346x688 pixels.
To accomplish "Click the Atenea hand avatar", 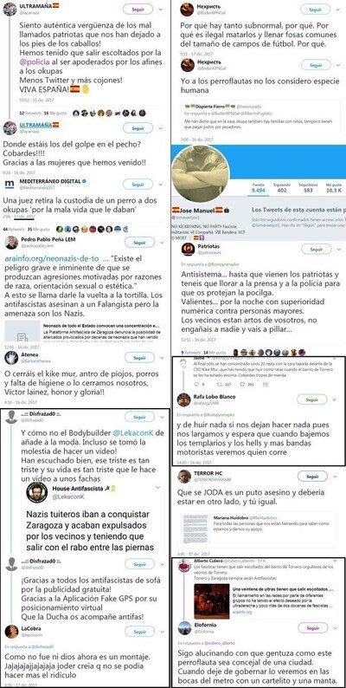I will click(11, 358).
